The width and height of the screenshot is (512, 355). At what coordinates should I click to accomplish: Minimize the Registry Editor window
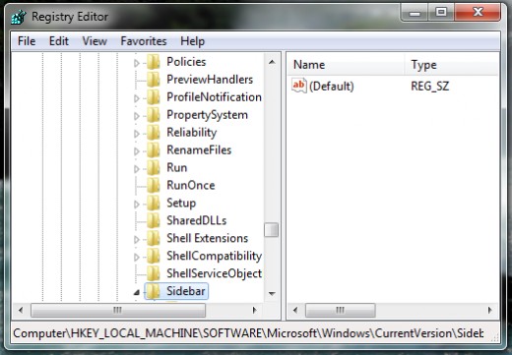(x=415, y=13)
